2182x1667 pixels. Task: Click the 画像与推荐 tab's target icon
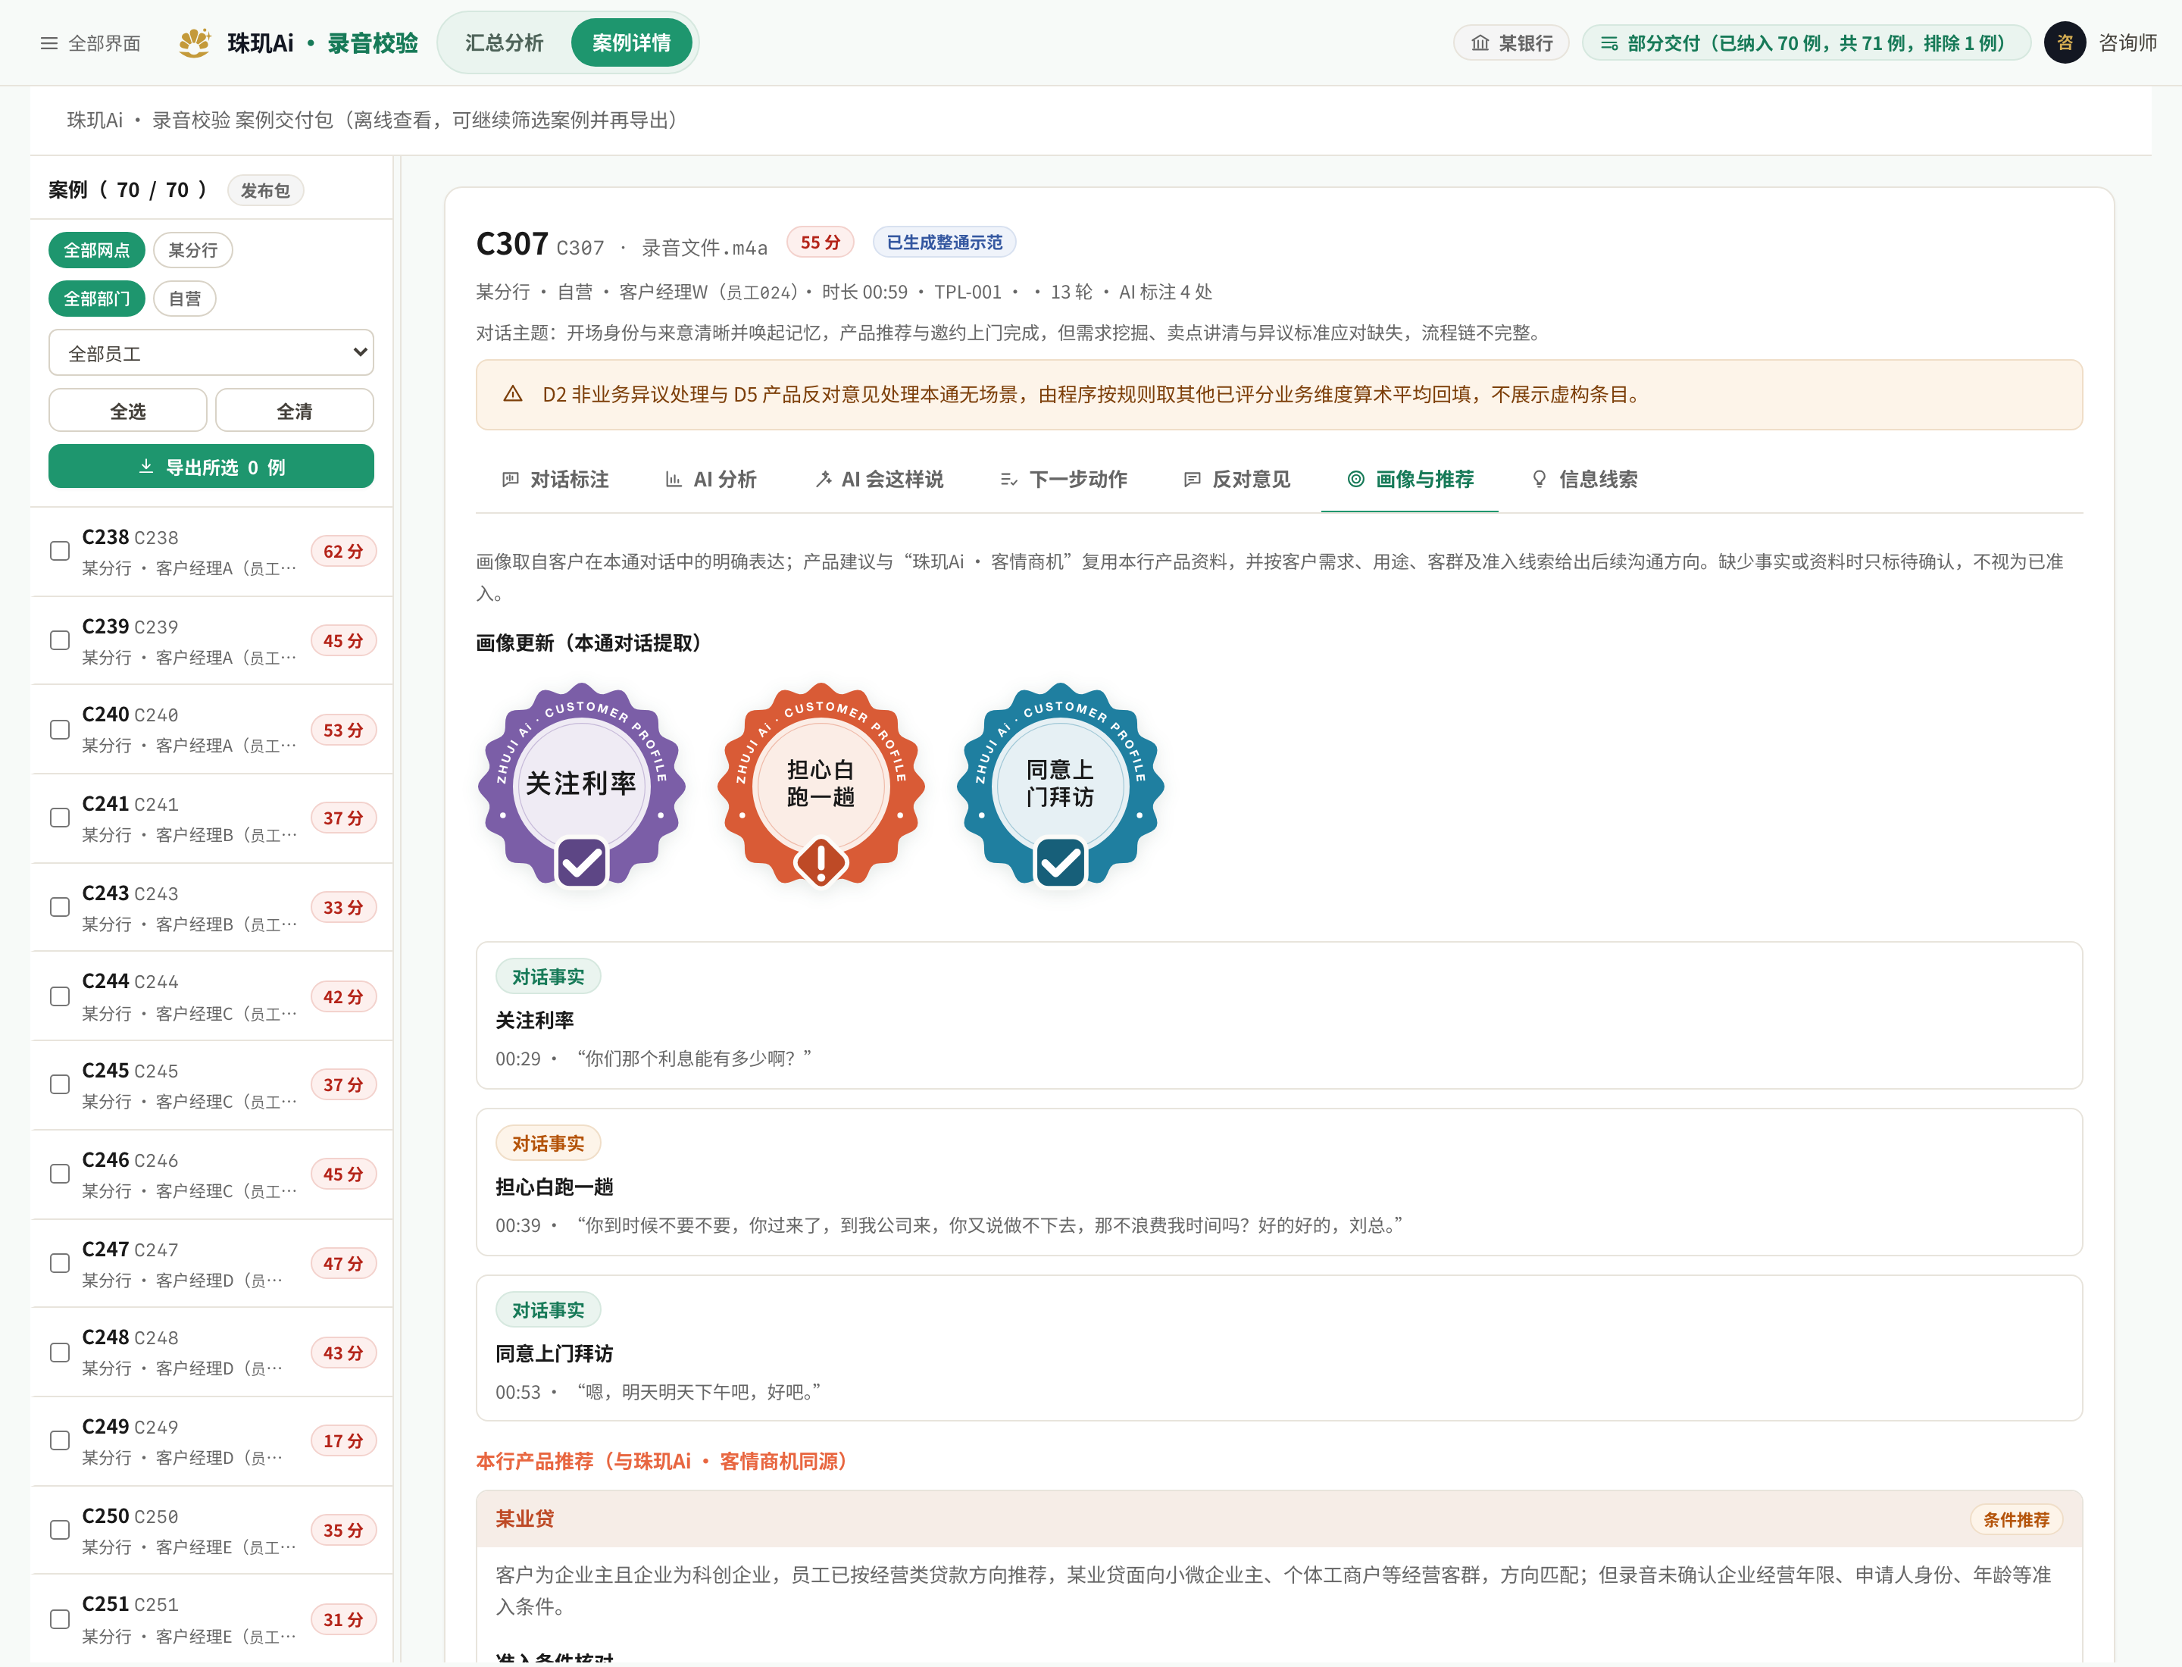click(x=1355, y=479)
